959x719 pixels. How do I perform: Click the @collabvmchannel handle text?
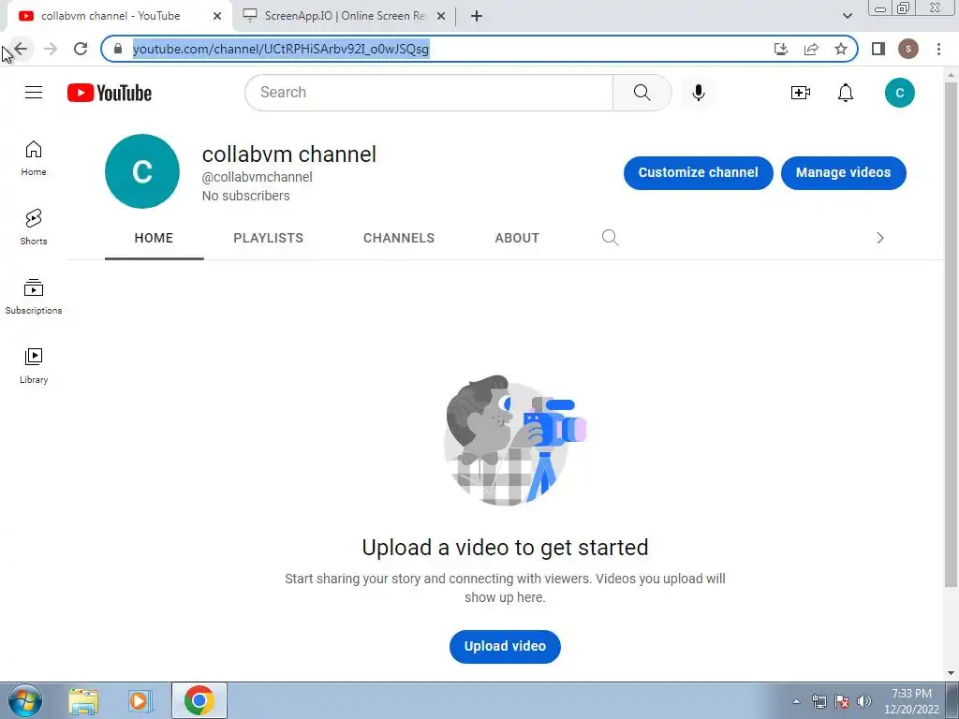(x=257, y=177)
